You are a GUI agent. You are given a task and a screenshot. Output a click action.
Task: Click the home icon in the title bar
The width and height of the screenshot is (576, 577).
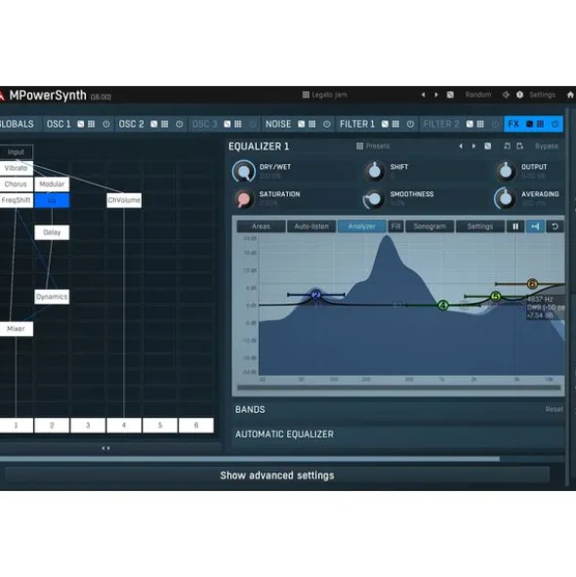pos(570,95)
